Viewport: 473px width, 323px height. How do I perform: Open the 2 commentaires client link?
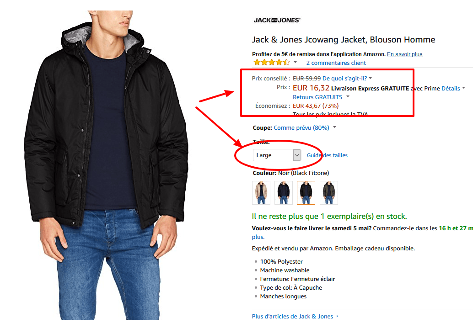tap(336, 63)
